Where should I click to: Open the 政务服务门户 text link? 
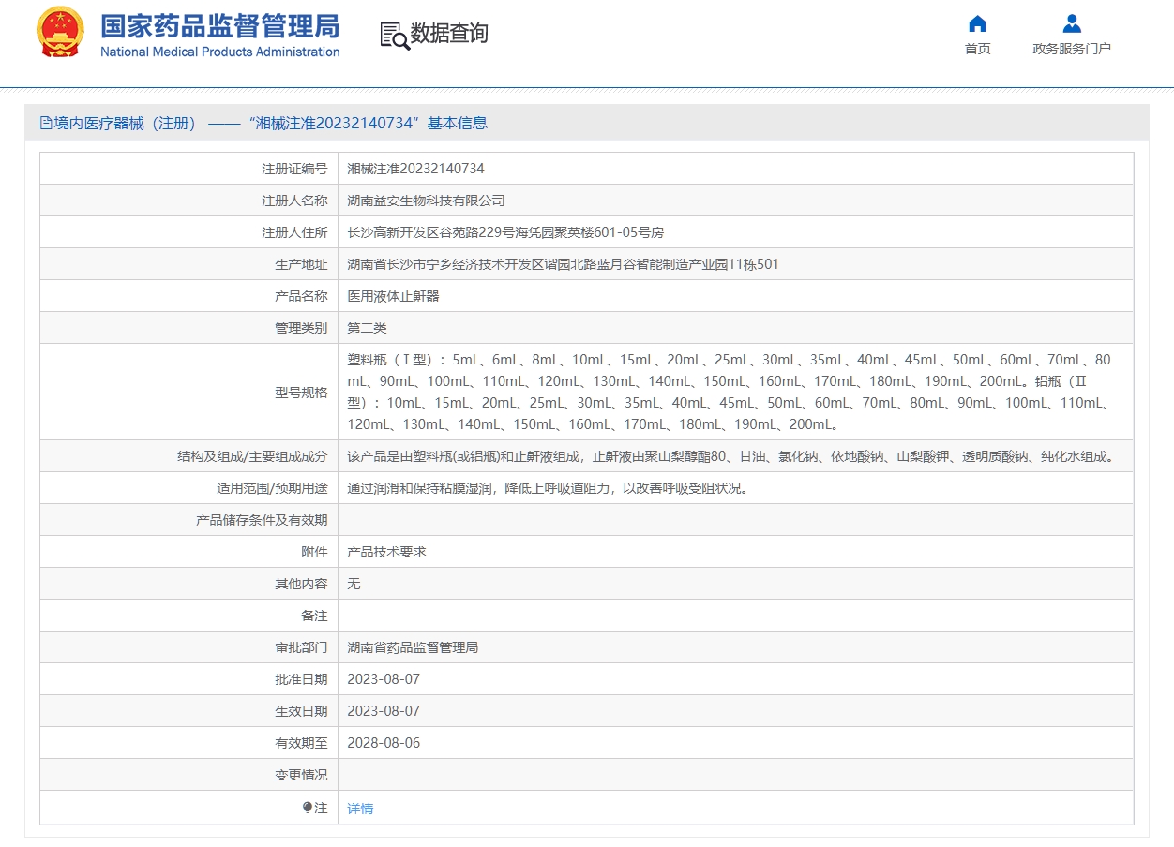tap(1072, 49)
